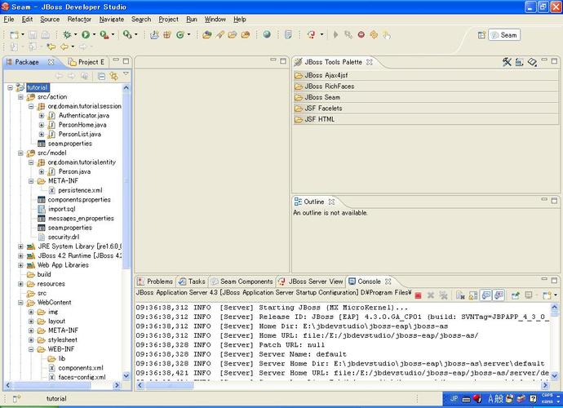Image resolution: width=563 pixels, height=408 pixels.
Task: Open the Navigate menu
Action: click(x=112, y=20)
